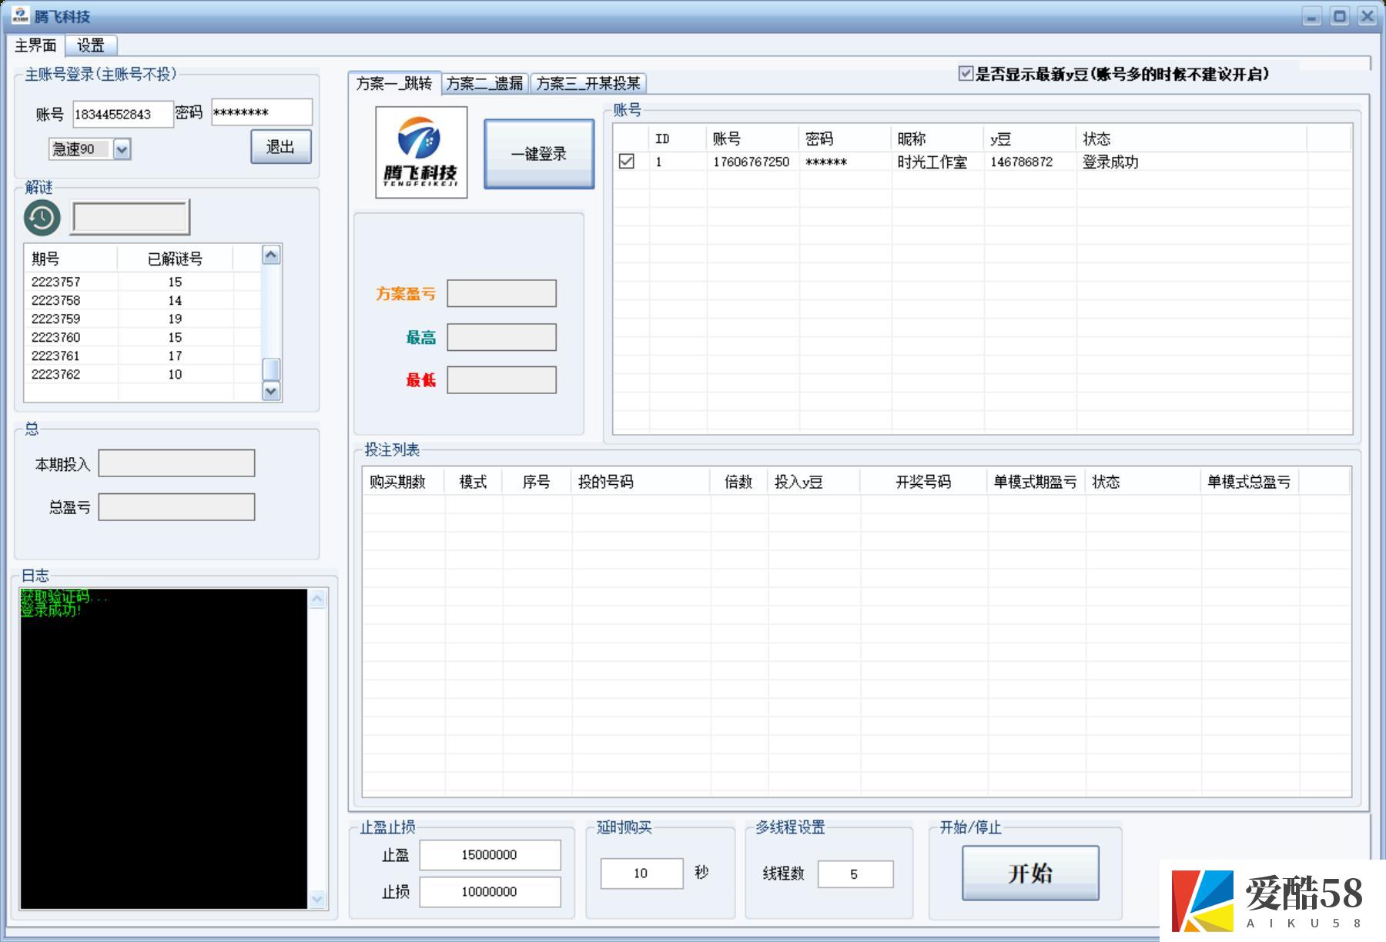Click account number 17606767250 cell
The height and width of the screenshot is (942, 1386).
[x=752, y=162]
